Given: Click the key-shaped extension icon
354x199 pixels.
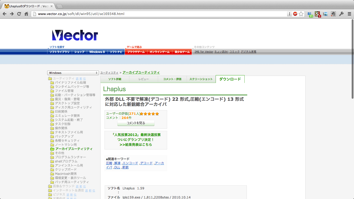Looking at the screenshot, I should (x=341, y=14).
